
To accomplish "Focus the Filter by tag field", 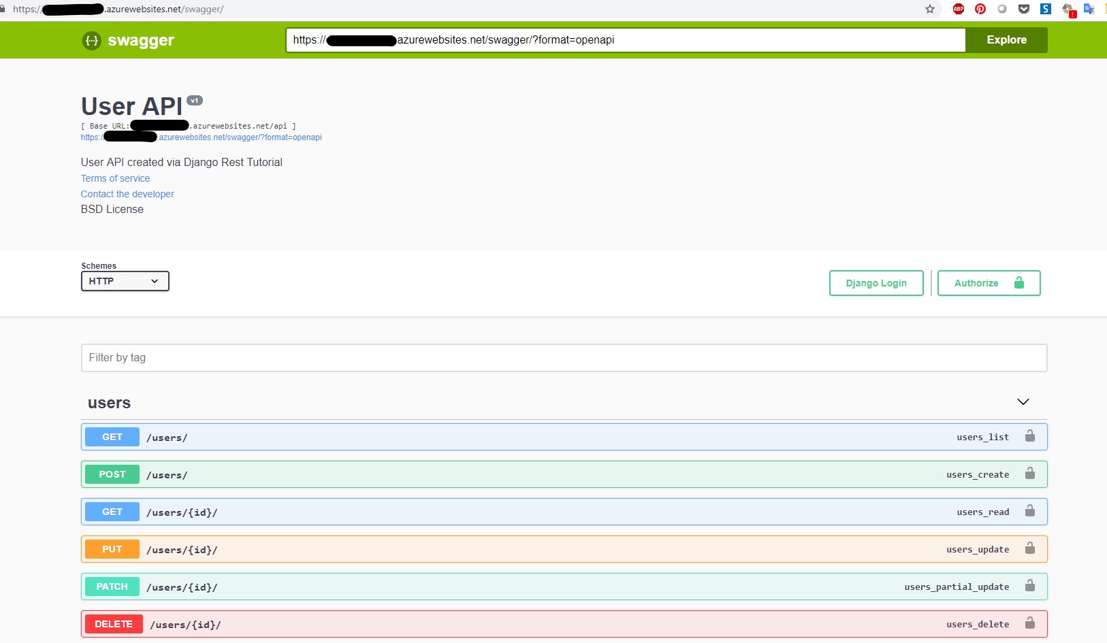I will click(564, 358).
